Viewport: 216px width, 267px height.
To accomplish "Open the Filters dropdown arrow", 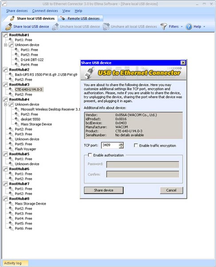I will tap(182, 27).
